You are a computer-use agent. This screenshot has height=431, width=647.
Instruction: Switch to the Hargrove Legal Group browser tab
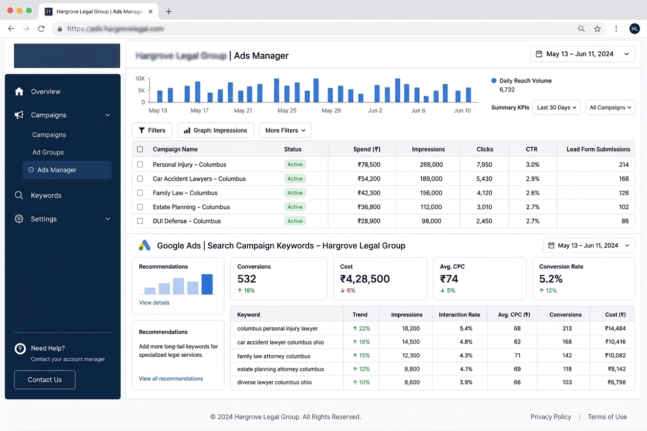coord(98,11)
